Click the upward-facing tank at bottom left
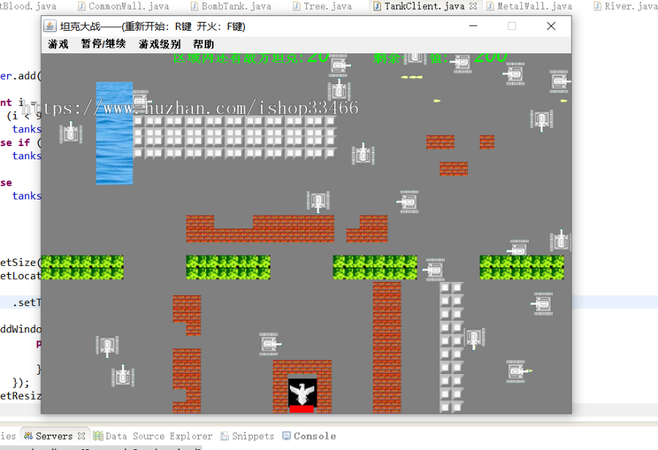 point(123,376)
